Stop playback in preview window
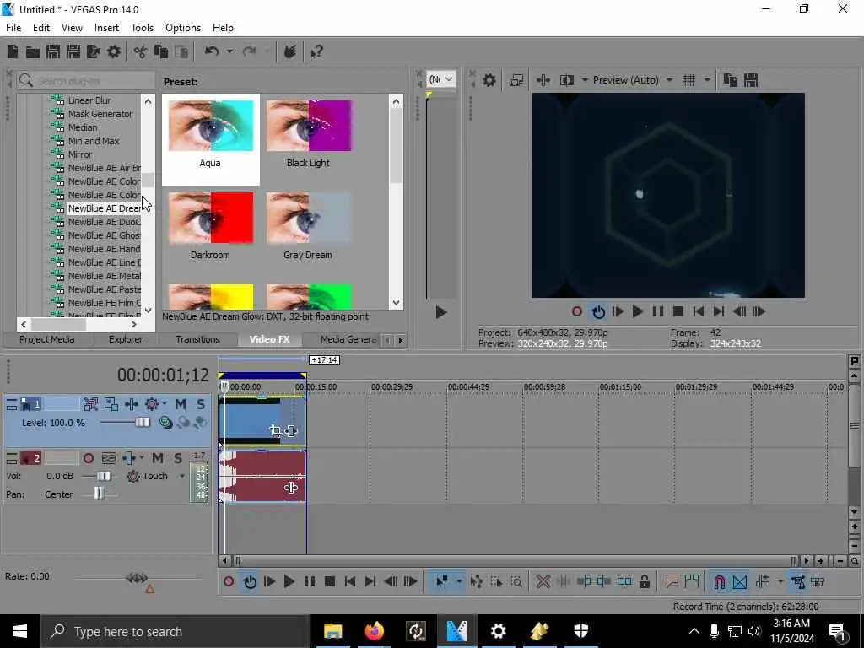This screenshot has width=864, height=648. [678, 312]
